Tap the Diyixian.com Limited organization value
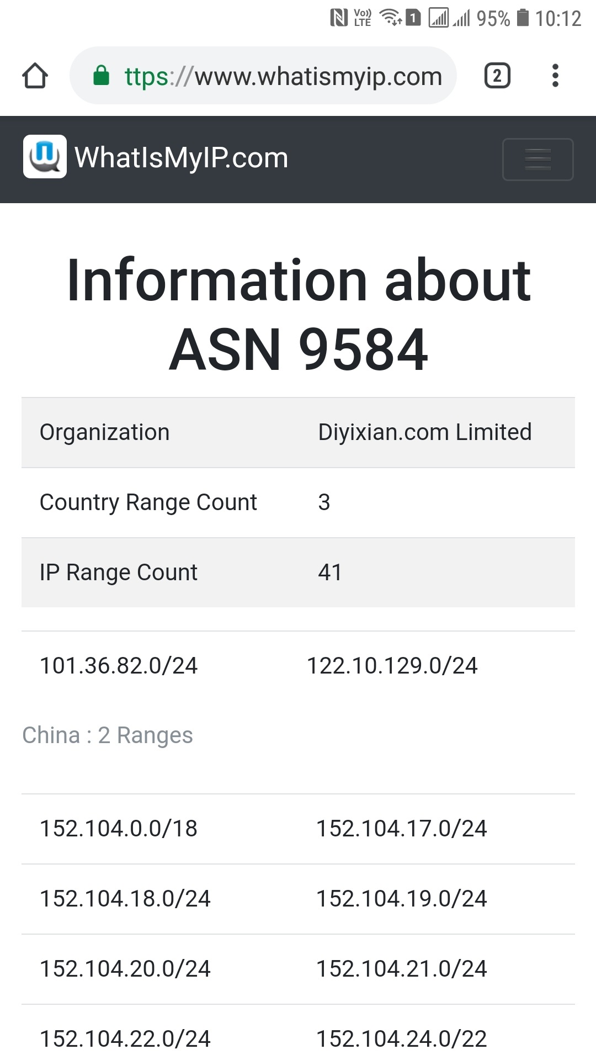 (x=424, y=432)
